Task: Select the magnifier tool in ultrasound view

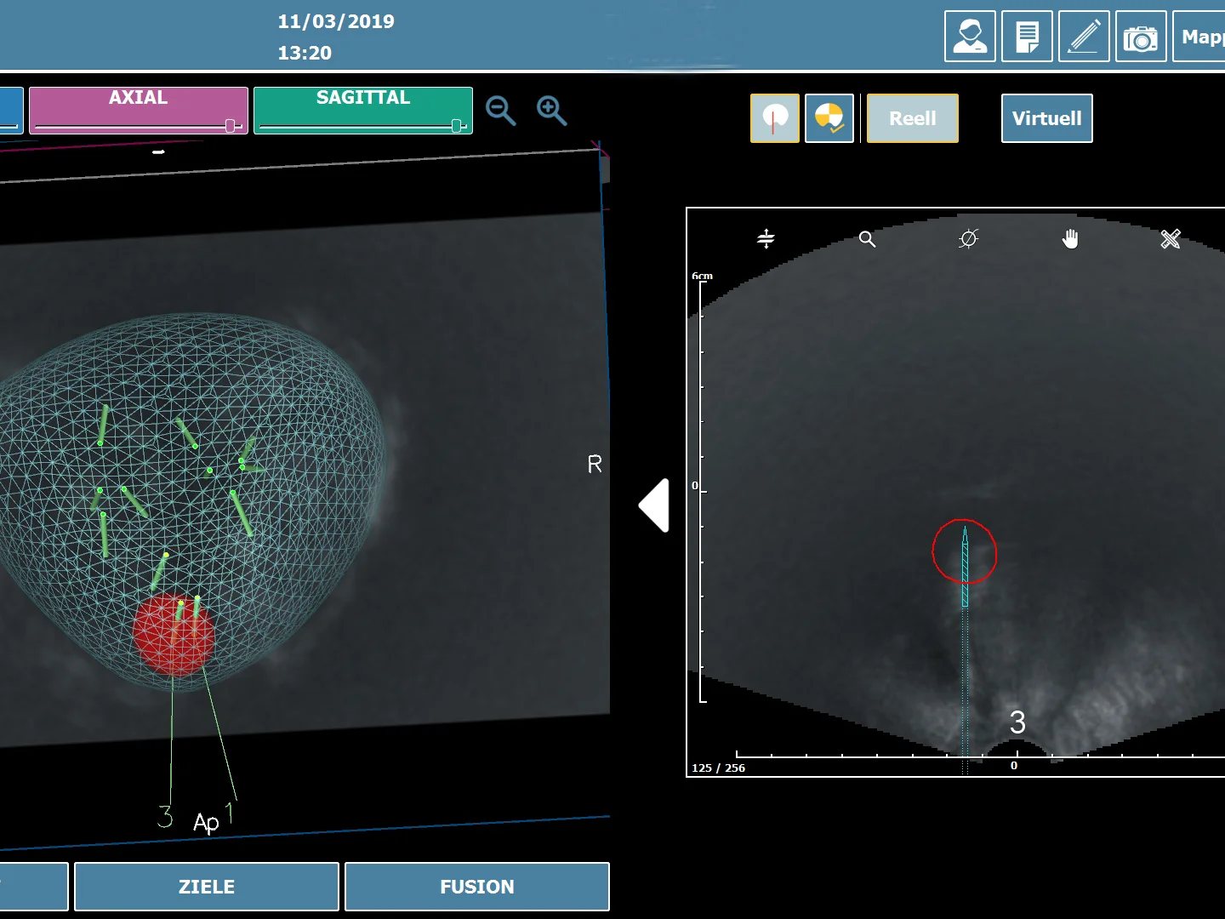Action: pyautogui.click(x=867, y=239)
